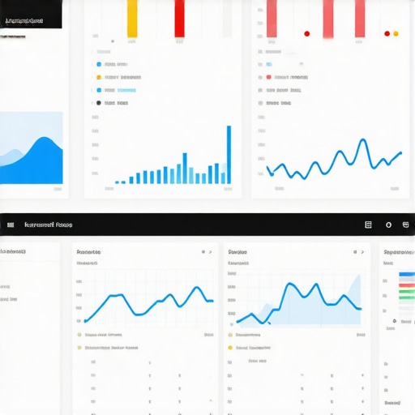Click the dot icon on shaded area chart card
The width and height of the screenshot is (415, 415).
coord(355,252)
